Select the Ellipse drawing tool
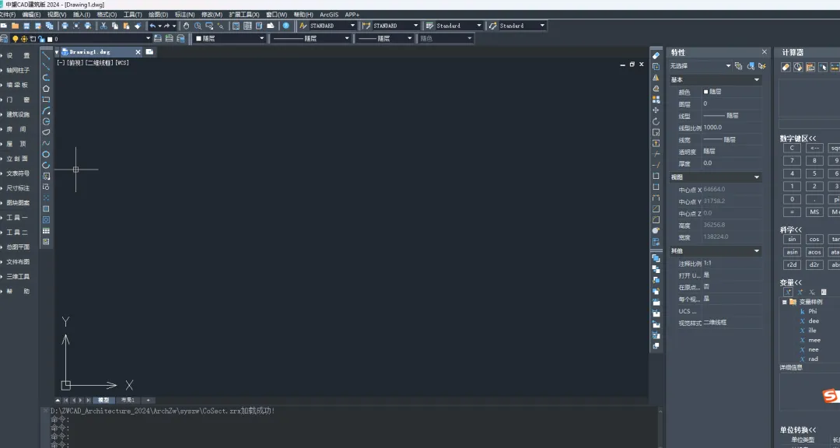Screen dimensions: 840x448 (46, 154)
